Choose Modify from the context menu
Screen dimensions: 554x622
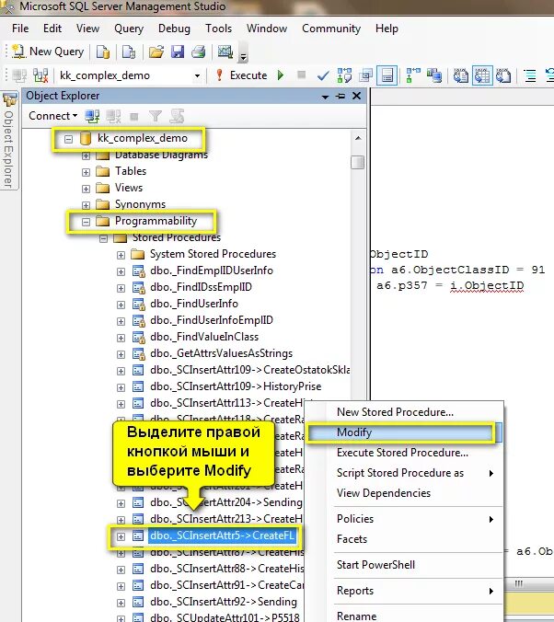[x=405, y=432]
